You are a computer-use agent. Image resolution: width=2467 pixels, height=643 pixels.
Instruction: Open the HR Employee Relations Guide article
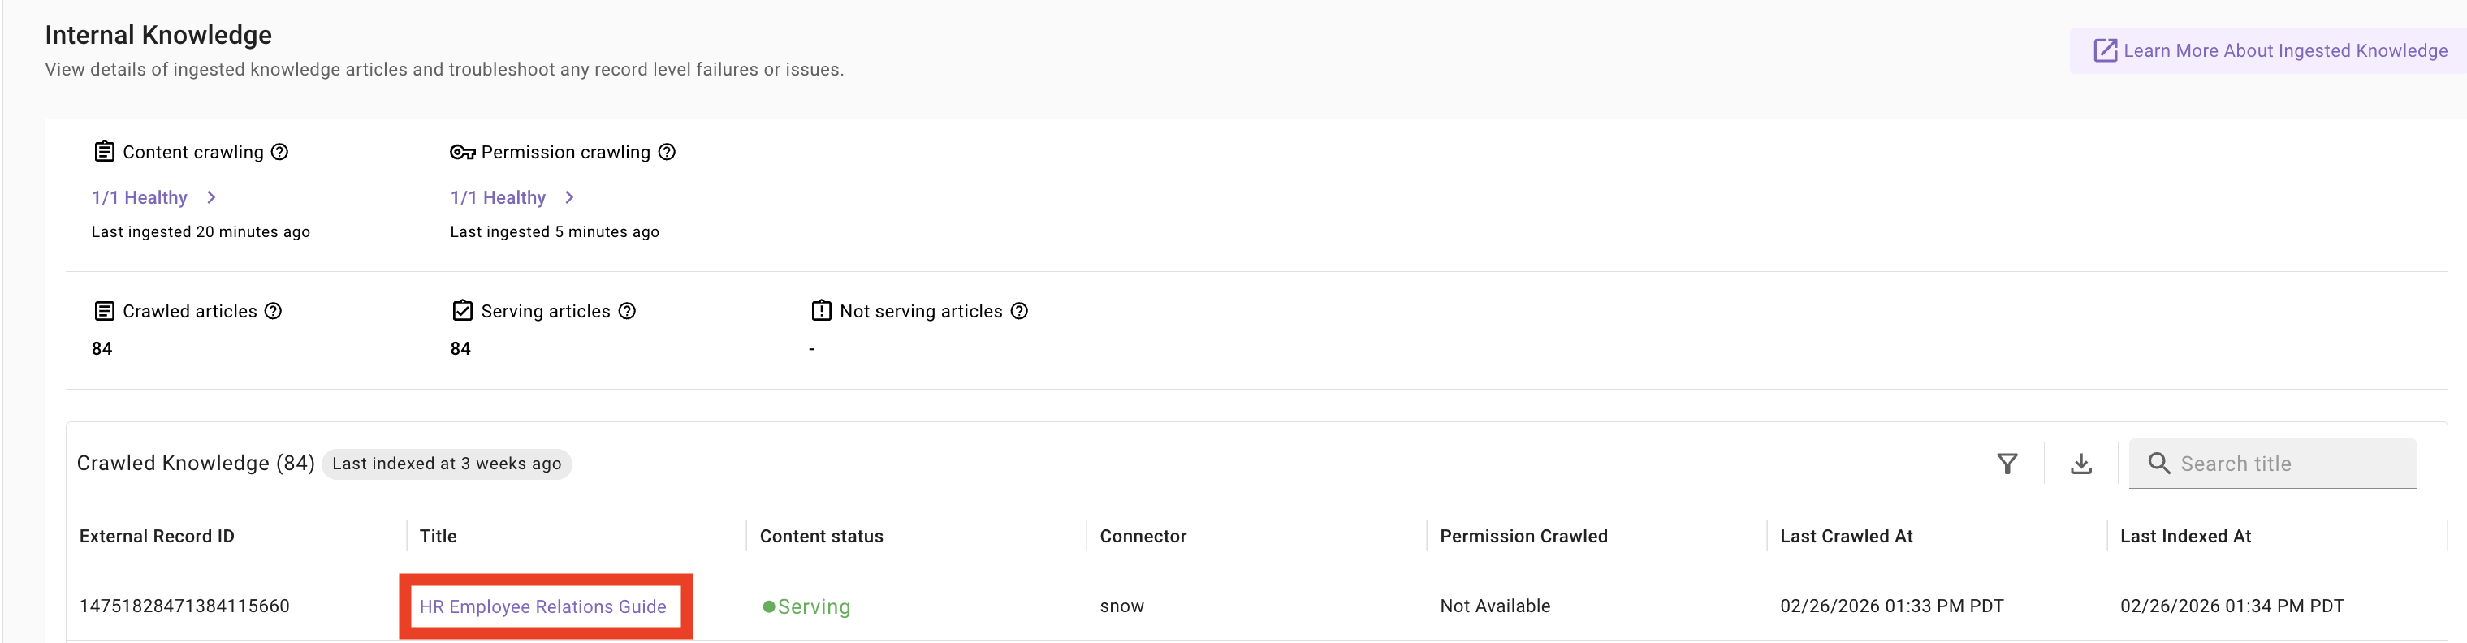click(542, 606)
